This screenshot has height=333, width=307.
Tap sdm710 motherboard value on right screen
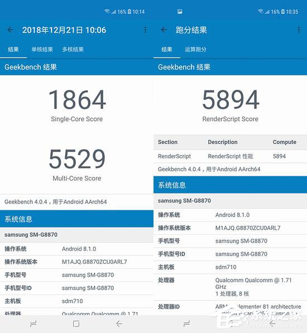coord(226,267)
